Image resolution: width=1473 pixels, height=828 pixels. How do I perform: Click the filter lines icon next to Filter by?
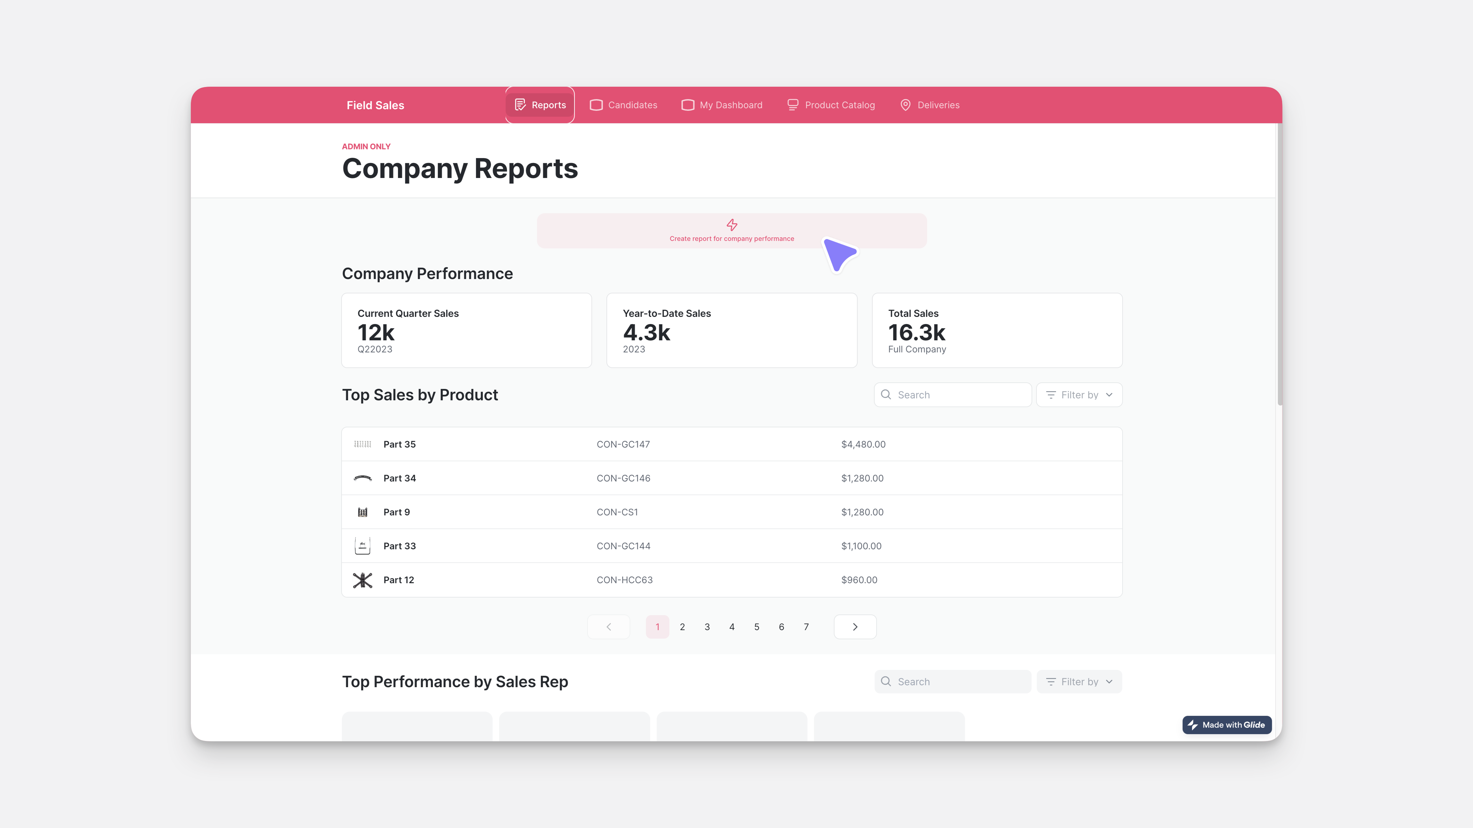click(x=1051, y=394)
